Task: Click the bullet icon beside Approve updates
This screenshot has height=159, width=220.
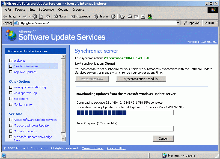Action: pos(11,72)
